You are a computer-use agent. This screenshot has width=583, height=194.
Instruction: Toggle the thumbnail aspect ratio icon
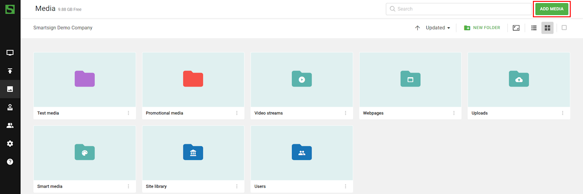pyautogui.click(x=516, y=28)
